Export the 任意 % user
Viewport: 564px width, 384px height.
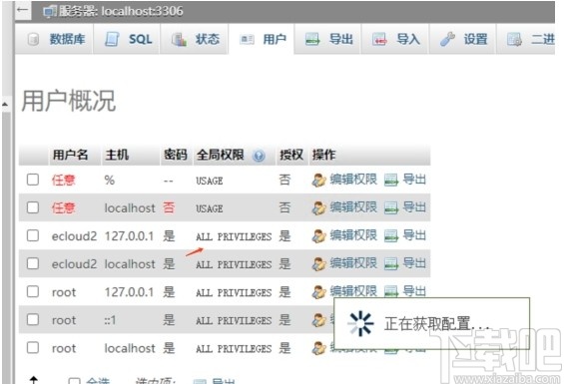tap(414, 180)
